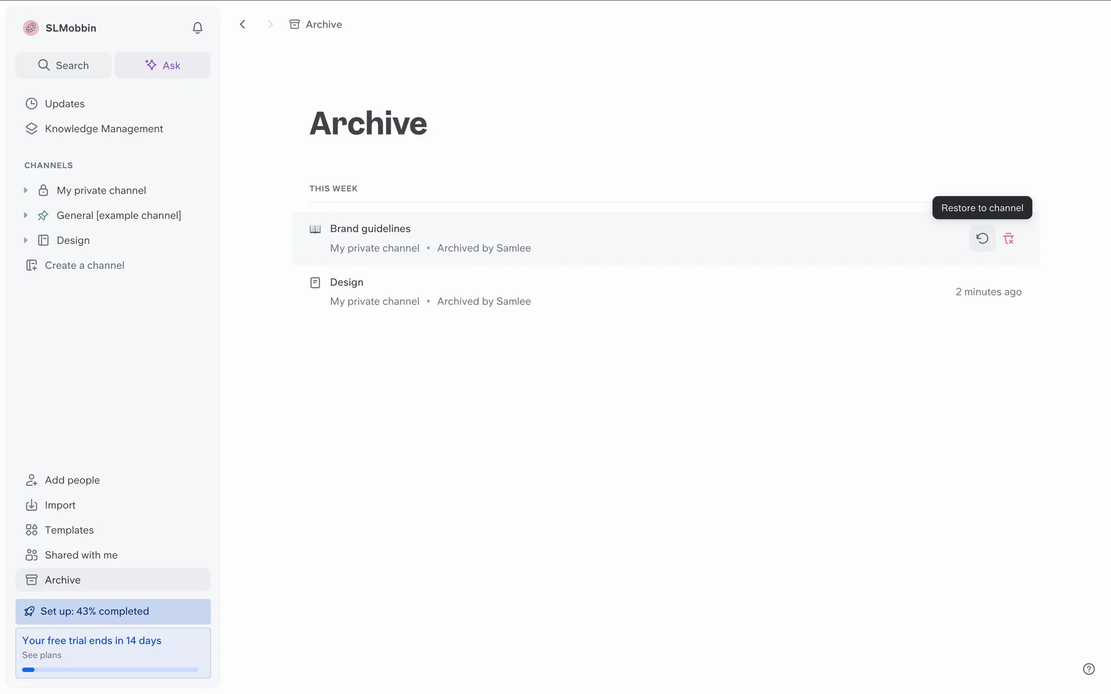Open Knowledge Management section
Viewport: 1111px width, 694px height.
coord(104,128)
